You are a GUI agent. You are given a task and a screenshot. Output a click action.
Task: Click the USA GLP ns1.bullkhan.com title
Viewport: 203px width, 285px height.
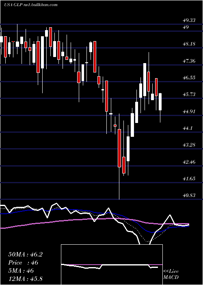tap(30, 5)
